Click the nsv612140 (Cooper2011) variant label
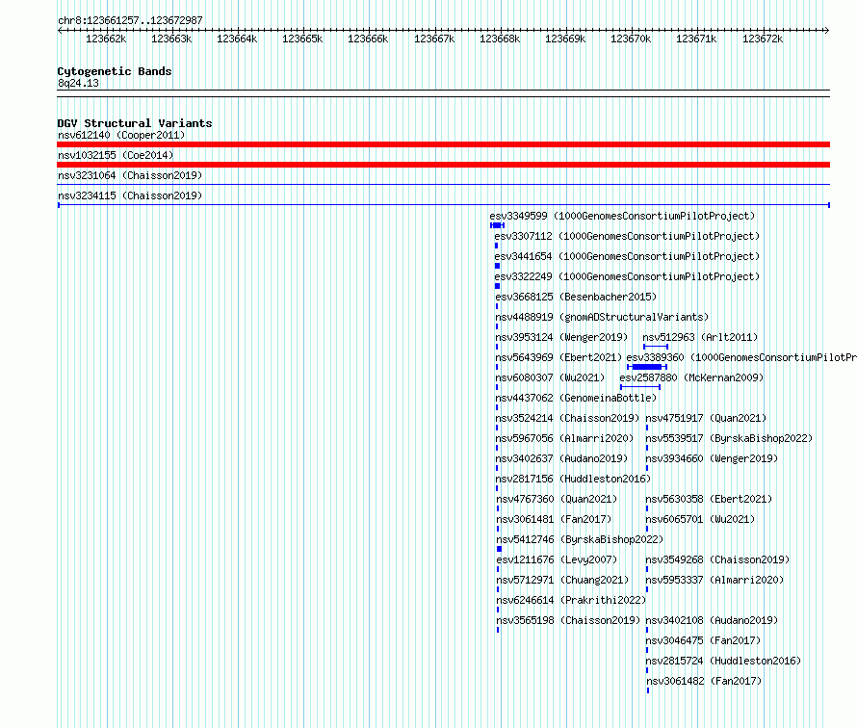This screenshot has height=728, width=857. click(121, 135)
